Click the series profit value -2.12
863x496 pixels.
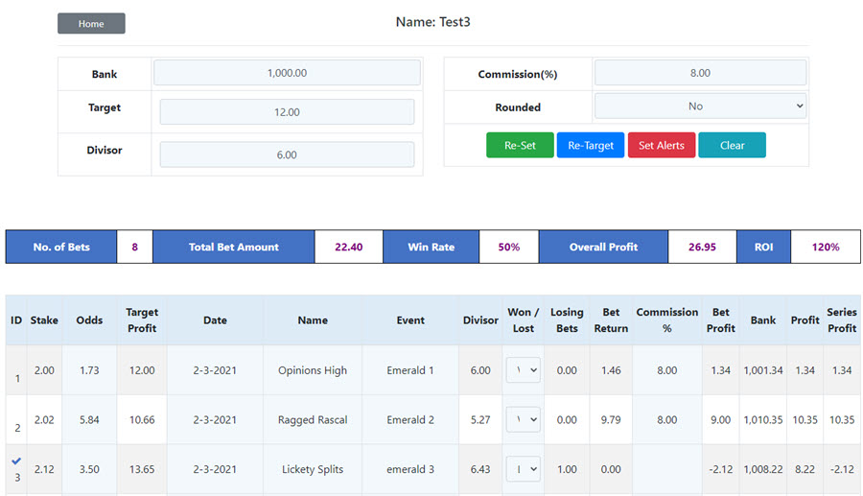click(x=842, y=469)
